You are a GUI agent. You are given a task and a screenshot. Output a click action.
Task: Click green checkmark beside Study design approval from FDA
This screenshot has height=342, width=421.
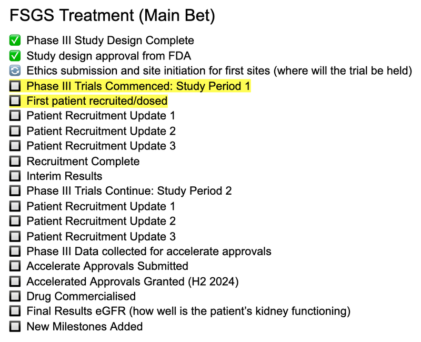[15, 56]
